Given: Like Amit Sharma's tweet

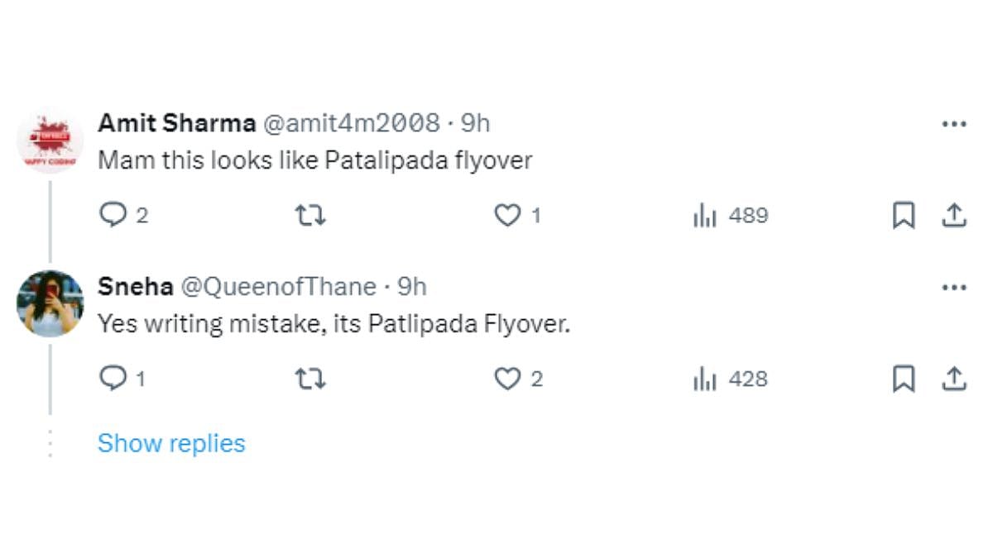Looking at the screenshot, I should coord(506,216).
